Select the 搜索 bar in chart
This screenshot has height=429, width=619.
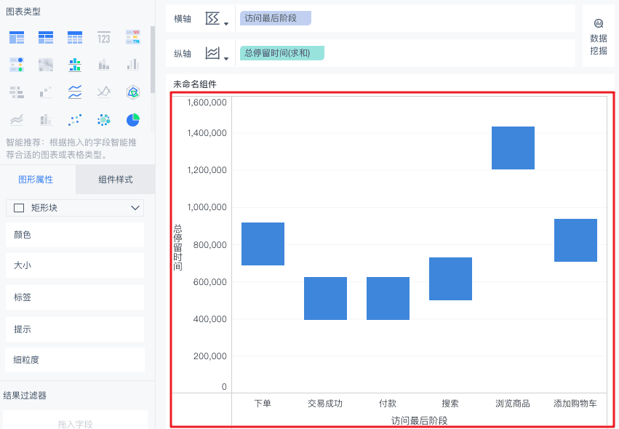pyautogui.click(x=450, y=278)
